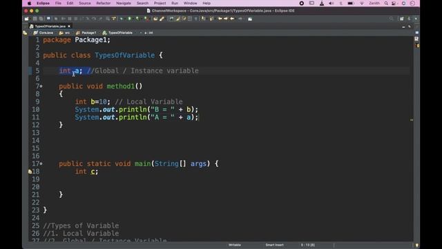Open TypesOfVariable breadcrumb item
The image size is (442, 249).
[117, 33]
